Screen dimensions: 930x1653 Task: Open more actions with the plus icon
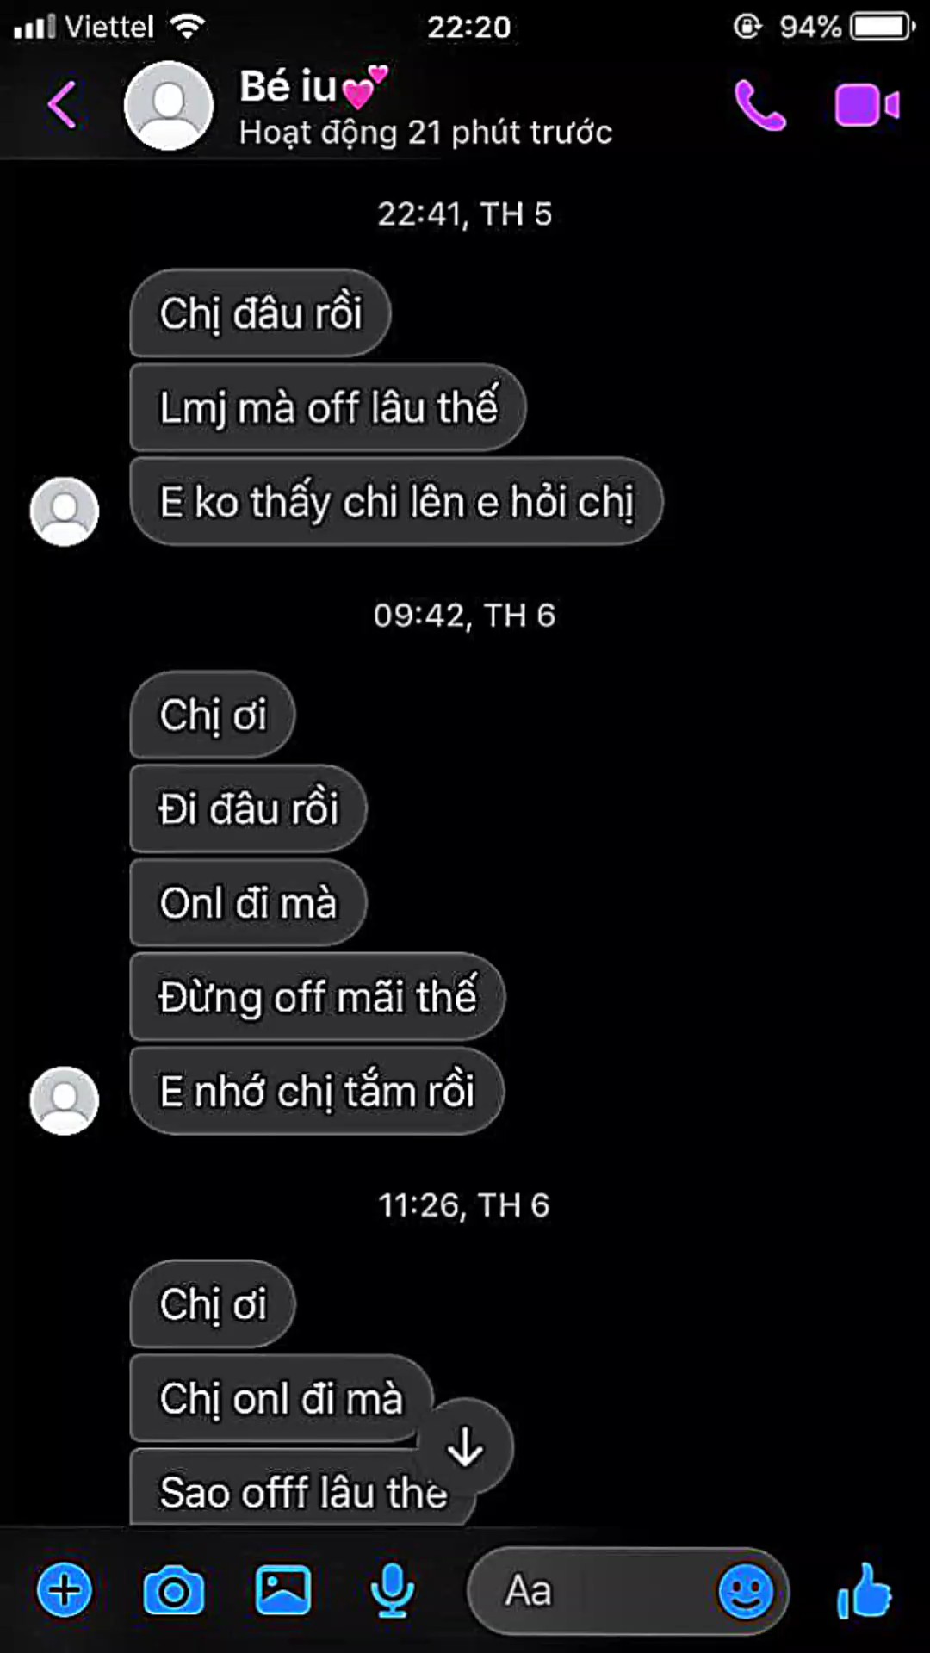click(65, 1590)
